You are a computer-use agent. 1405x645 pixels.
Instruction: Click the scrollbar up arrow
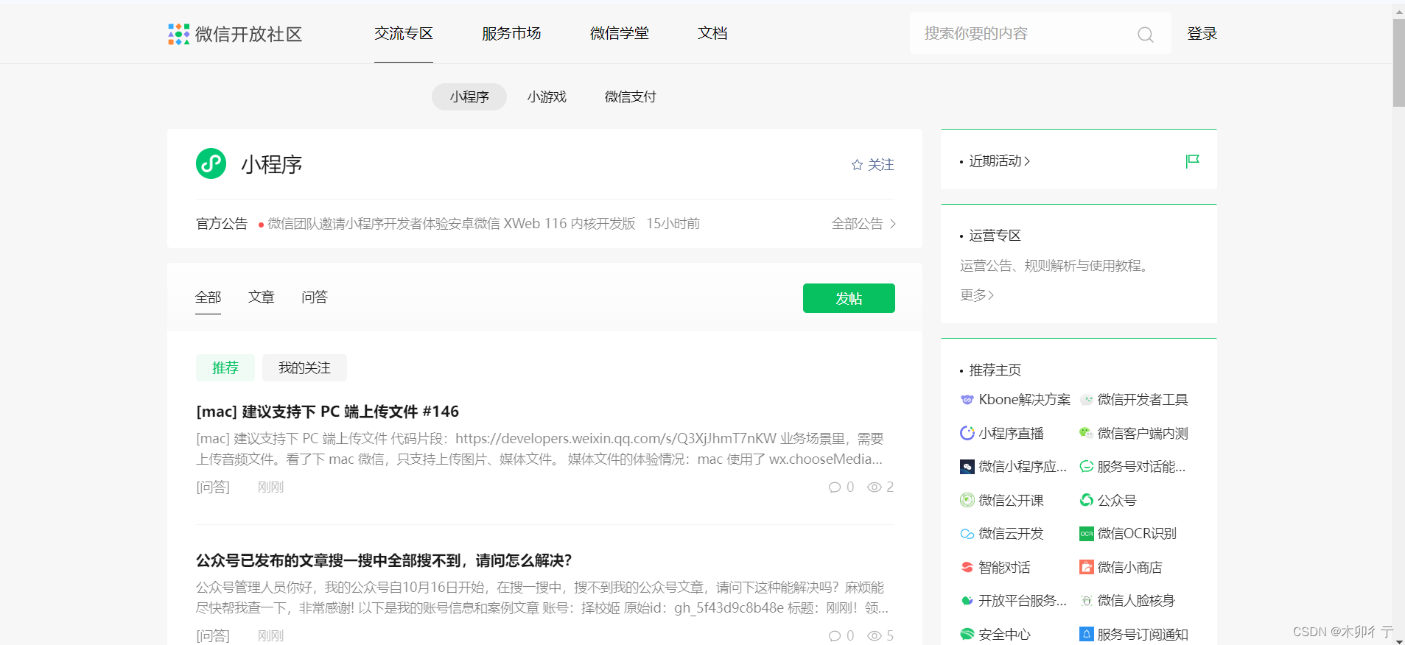(x=1398, y=12)
